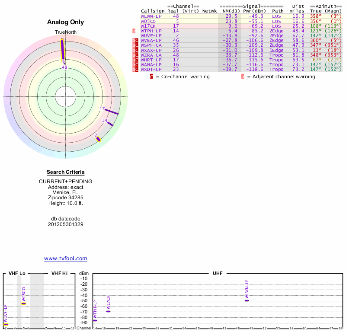Click the WTPH-LP marker in UHF chart
The image size is (346, 332).
(x=95, y=320)
